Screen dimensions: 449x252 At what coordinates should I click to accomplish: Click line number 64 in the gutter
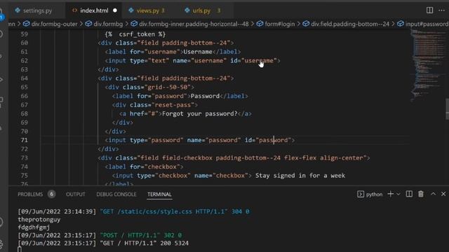(24, 78)
